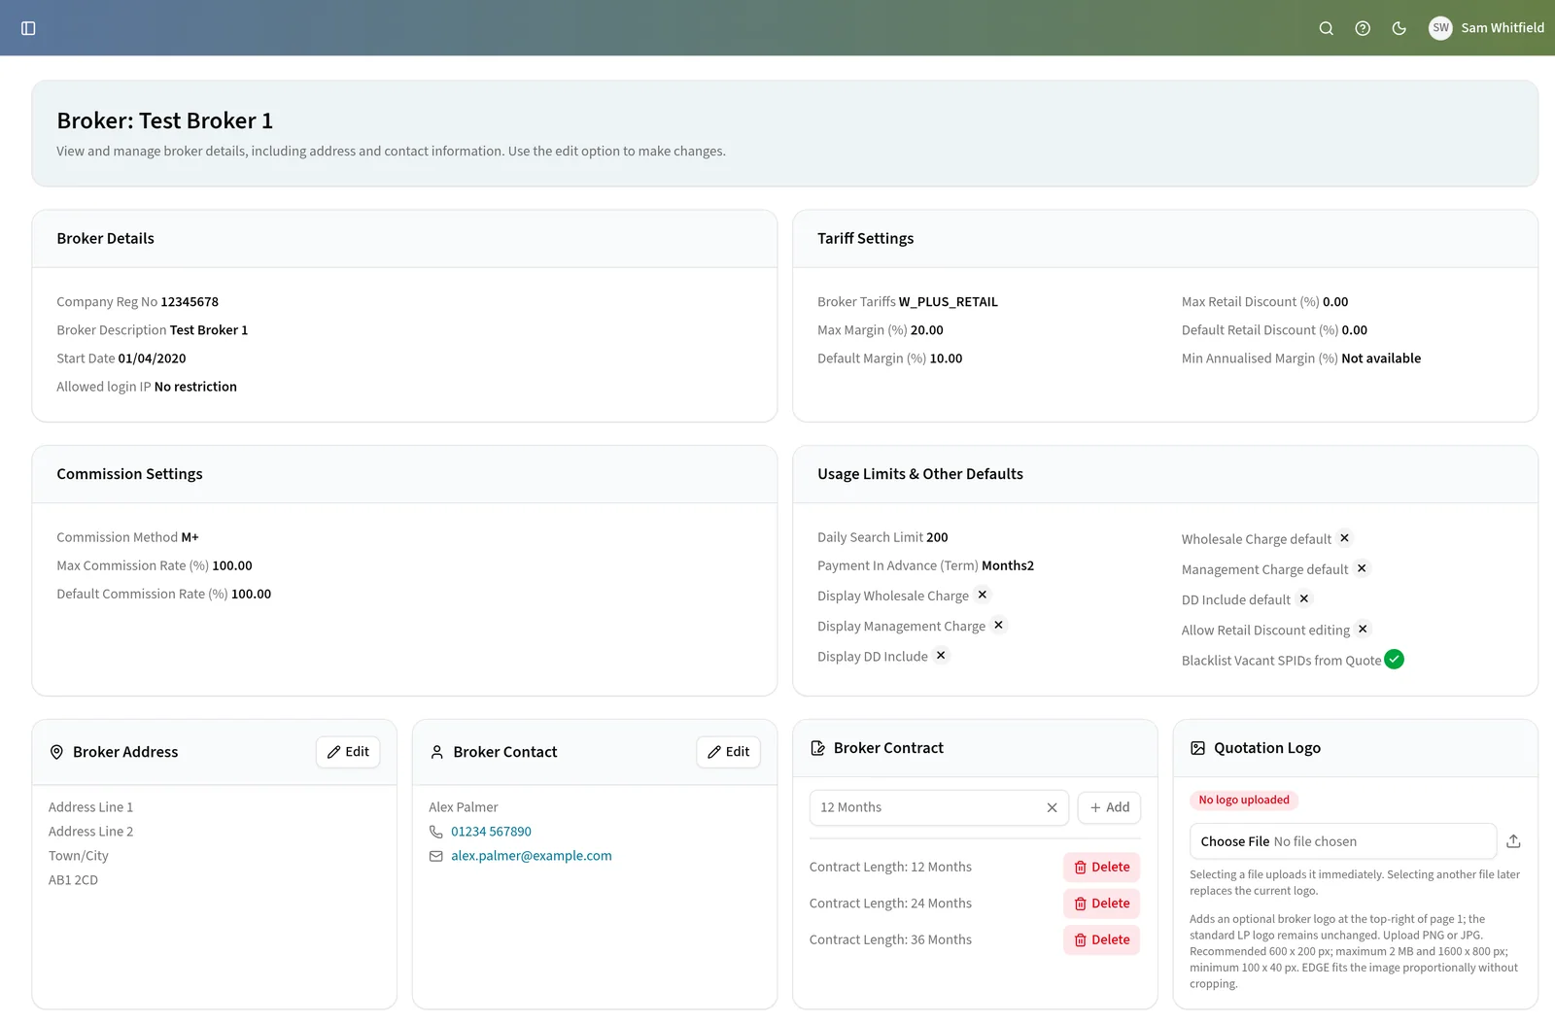Click the Wholesale Charge default cross indicator
The width and height of the screenshot is (1555, 1023).
[1344, 537]
